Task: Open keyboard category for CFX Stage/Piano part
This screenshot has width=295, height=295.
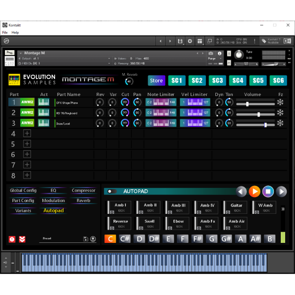Action: click(x=44, y=102)
